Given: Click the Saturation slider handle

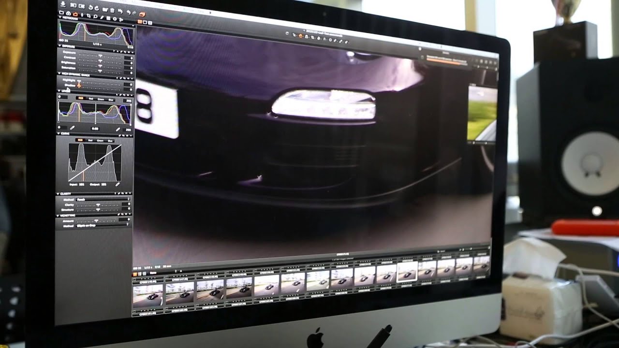Looking at the screenshot, I should (x=100, y=71).
